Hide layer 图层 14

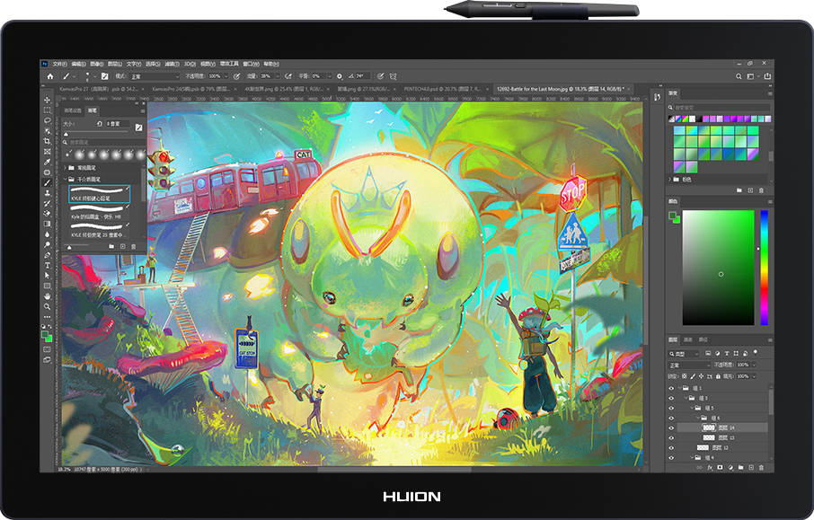point(671,427)
